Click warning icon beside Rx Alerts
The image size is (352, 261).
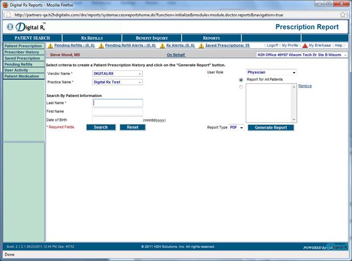(162, 45)
